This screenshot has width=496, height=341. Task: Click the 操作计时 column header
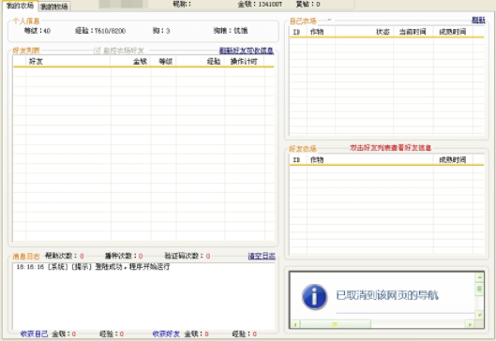click(244, 61)
